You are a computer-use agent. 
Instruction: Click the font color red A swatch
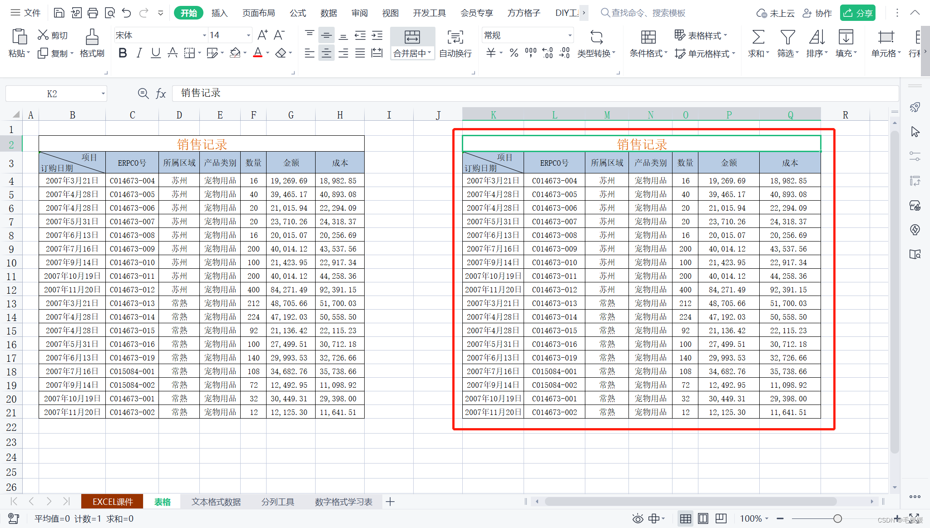pyautogui.click(x=257, y=53)
